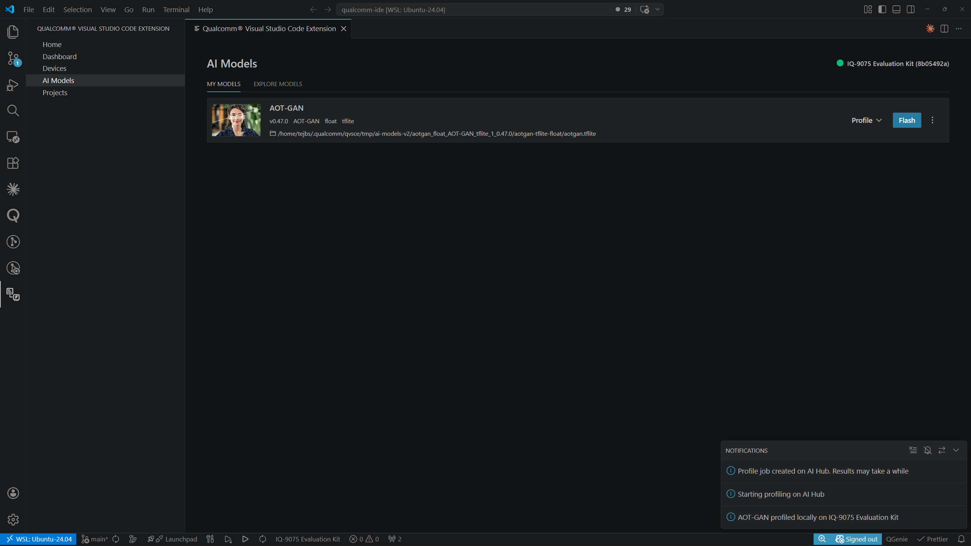Open AOT-GAN model more options kebab menu
Screen dimensions: 971x546
[x=932, y=120]
